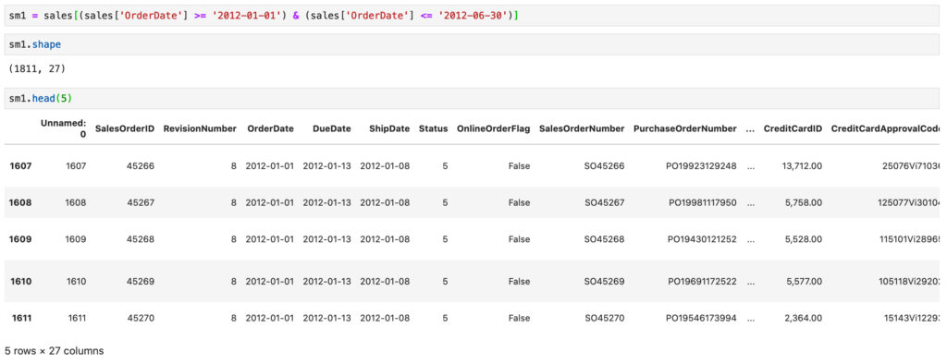Screen dimensions: 947x364
Task: Click credit card ID 13,712.00
Action: click(x=802, y=166)
